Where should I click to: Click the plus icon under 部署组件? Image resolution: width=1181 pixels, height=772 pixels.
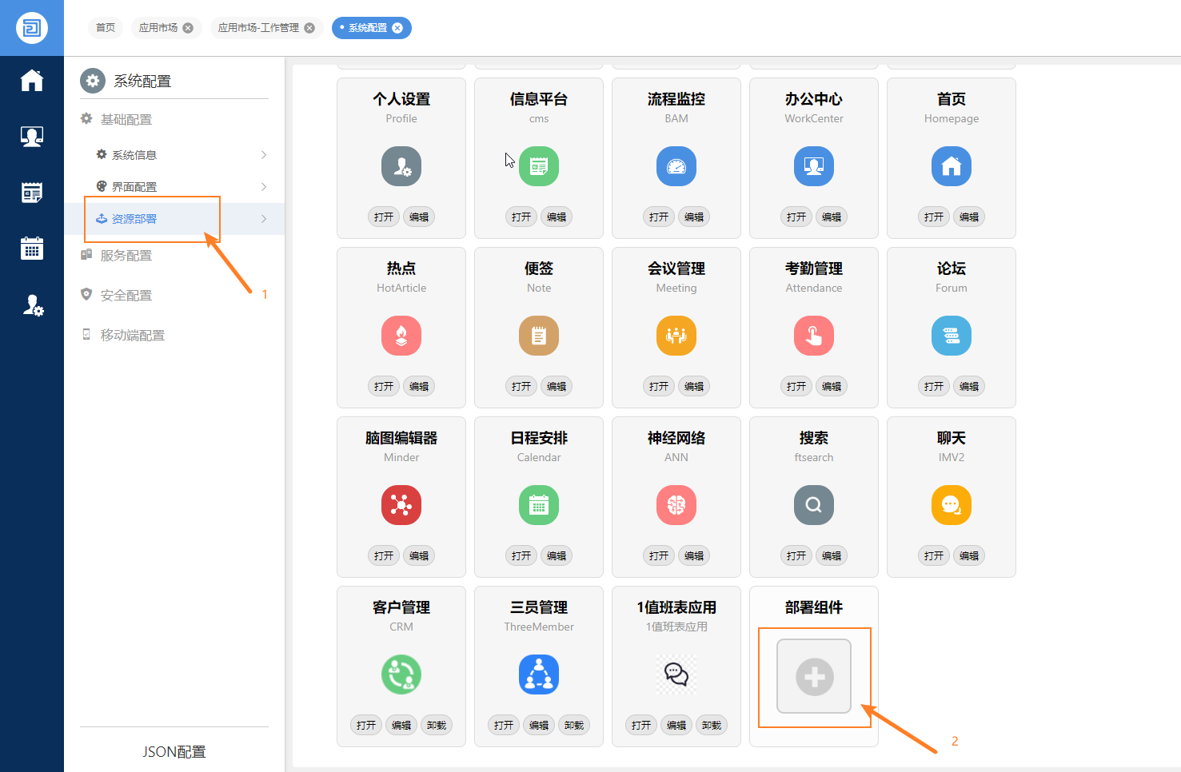coord(814,677)
